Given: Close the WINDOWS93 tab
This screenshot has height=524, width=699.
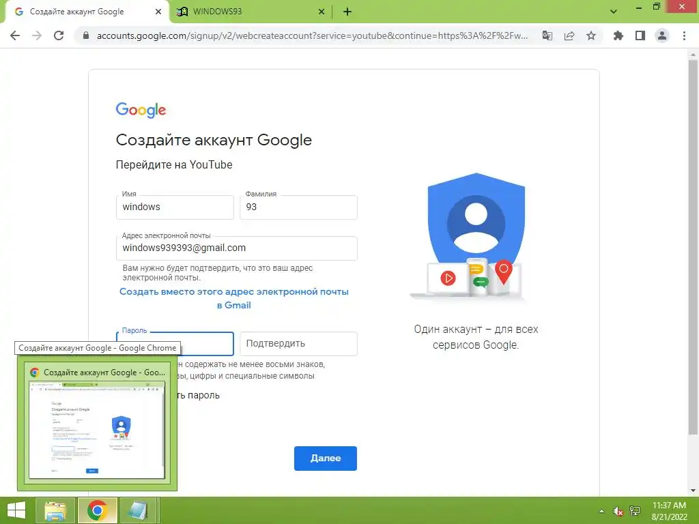Looking at the screenshot, I should click(x=322, y=12).
